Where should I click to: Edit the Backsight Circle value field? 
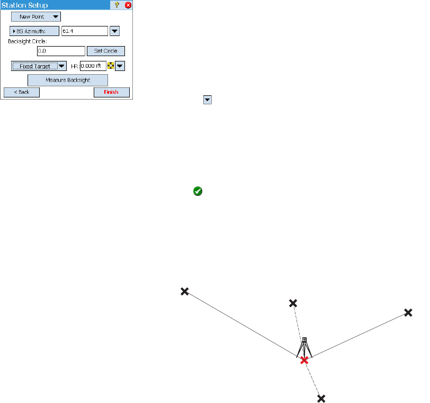[x=61, y=51]
